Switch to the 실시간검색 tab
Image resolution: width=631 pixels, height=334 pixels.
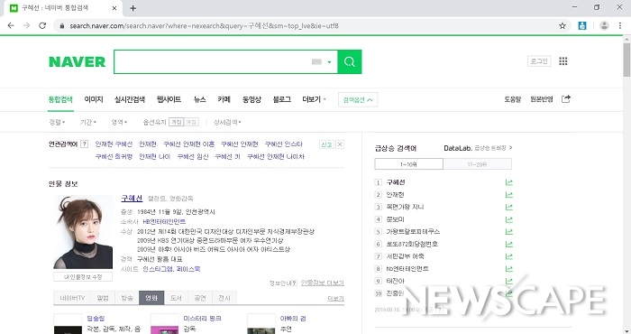pos(130,99)
